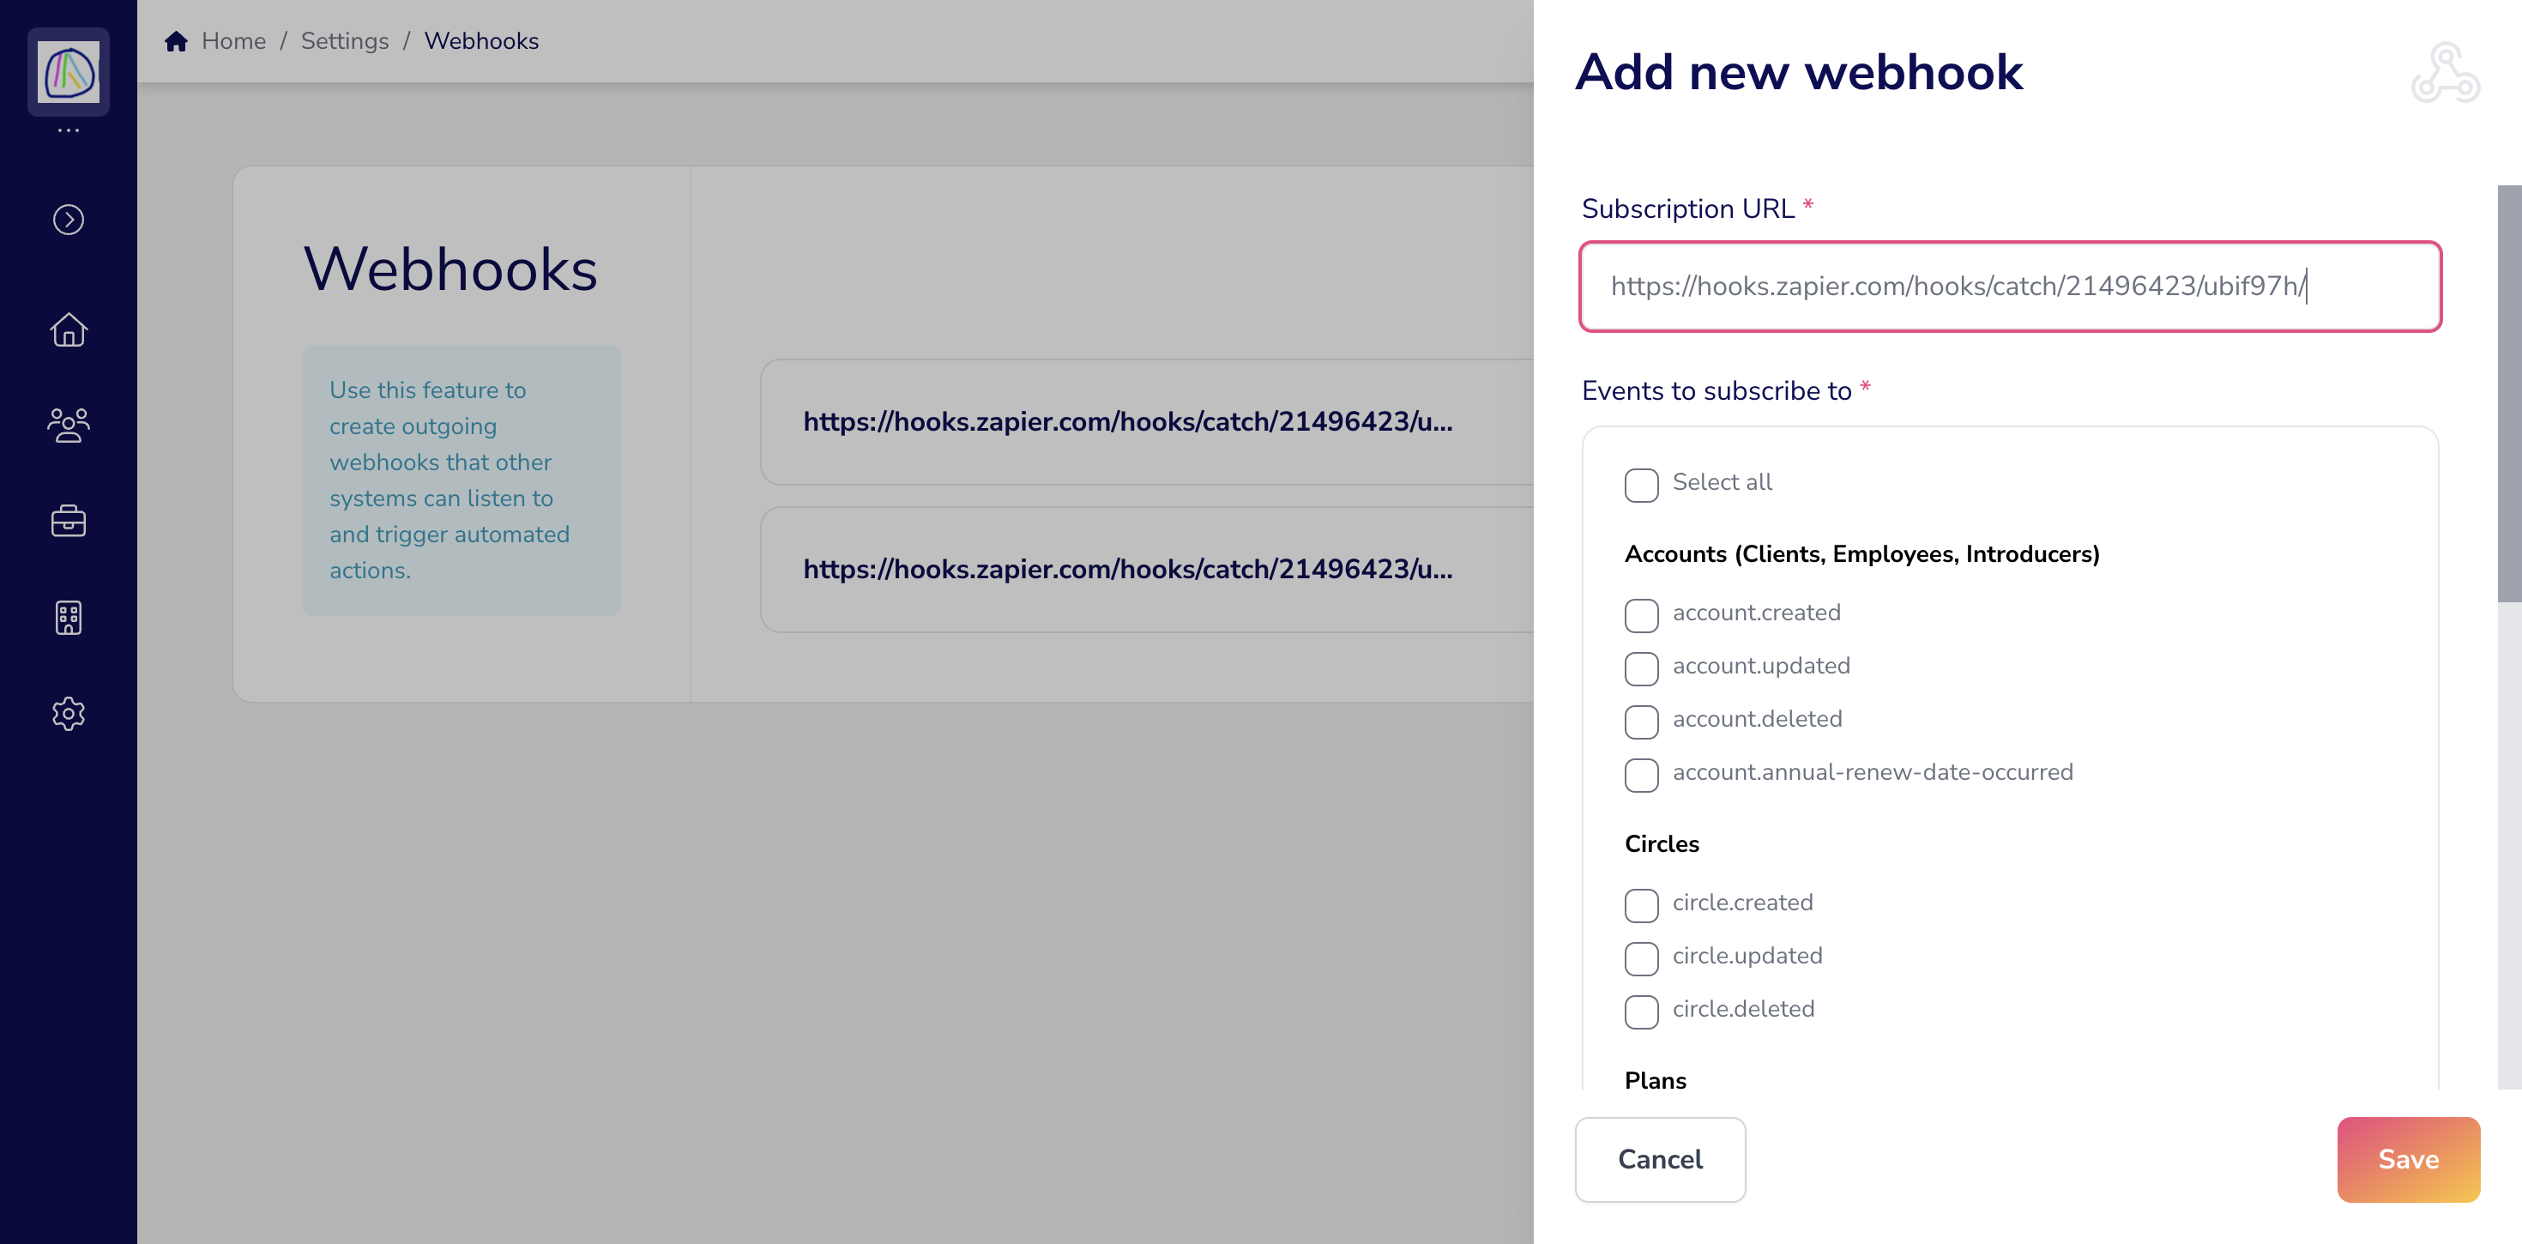Tick account.annual-renew-date-occurred checkbox
The width and height of the screenshot is (2522, 1244).
point(1642,775)
